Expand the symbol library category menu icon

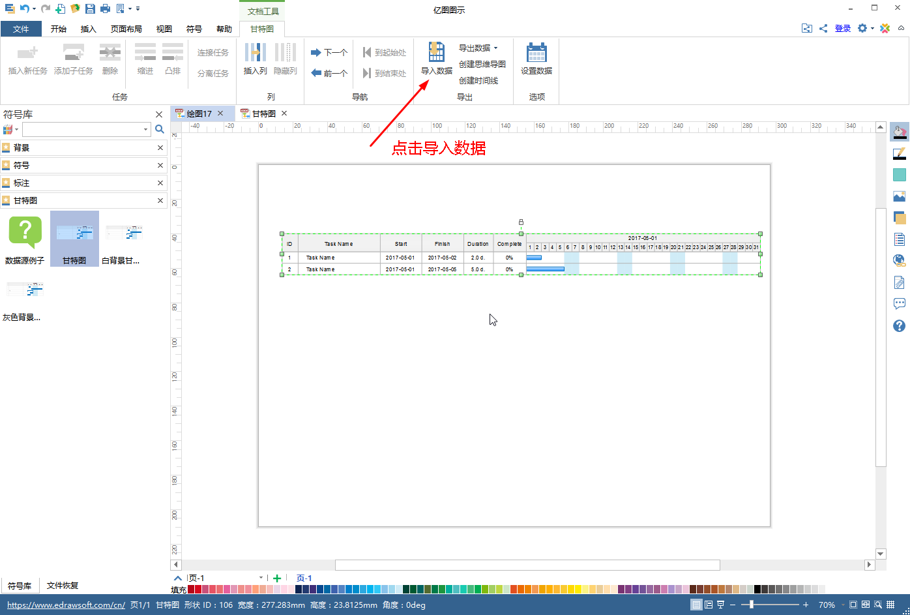pyautogui.click(x=10, y=129)
